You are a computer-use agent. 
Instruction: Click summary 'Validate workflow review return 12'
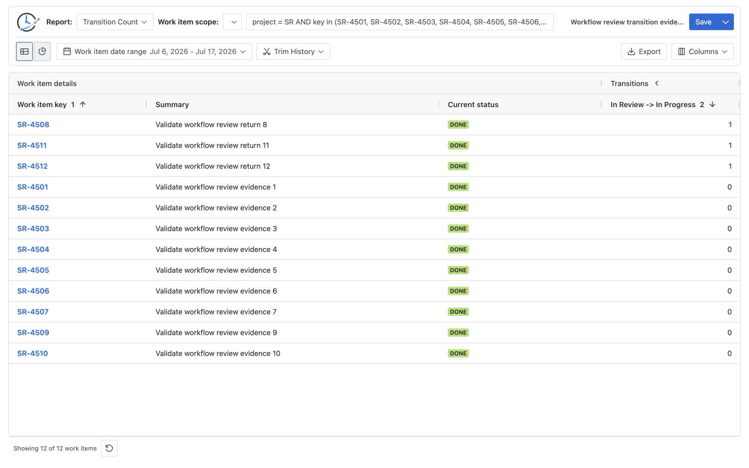(x=213, y=166)
